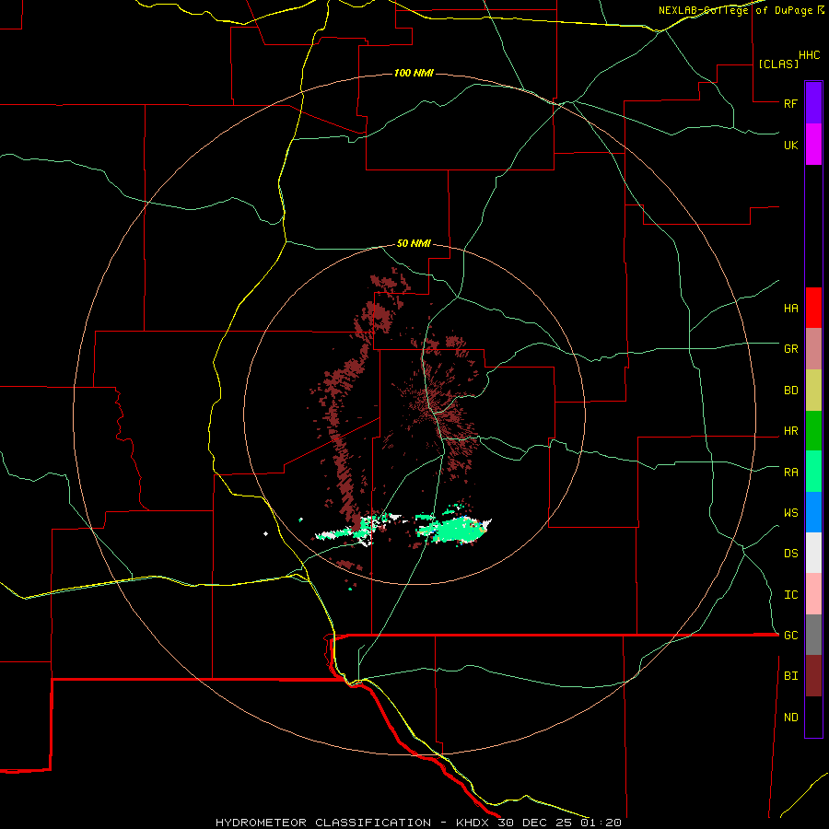
Task: Click the 30 DEC 25 date text
Action: click(x=534, y=823)
